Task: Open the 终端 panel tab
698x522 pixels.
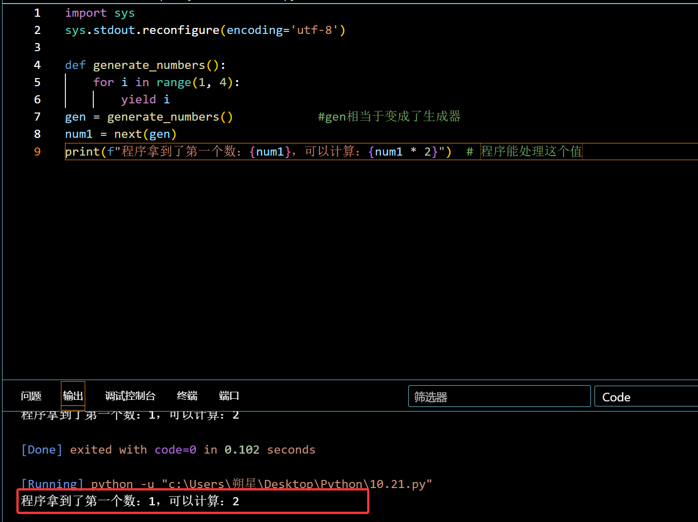Action: click(x=187, y=396)
